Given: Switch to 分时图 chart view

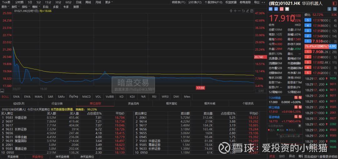Looking at the screenshot, I should point(19,2).
